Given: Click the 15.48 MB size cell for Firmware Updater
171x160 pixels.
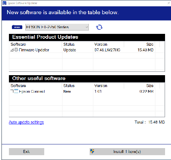Looking at the screenshot, I should (x=145, y=50).
